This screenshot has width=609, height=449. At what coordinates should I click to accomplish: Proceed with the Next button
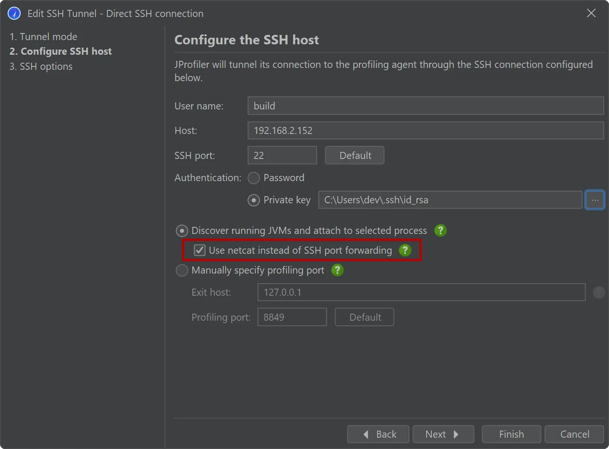(x=443, y=434)
